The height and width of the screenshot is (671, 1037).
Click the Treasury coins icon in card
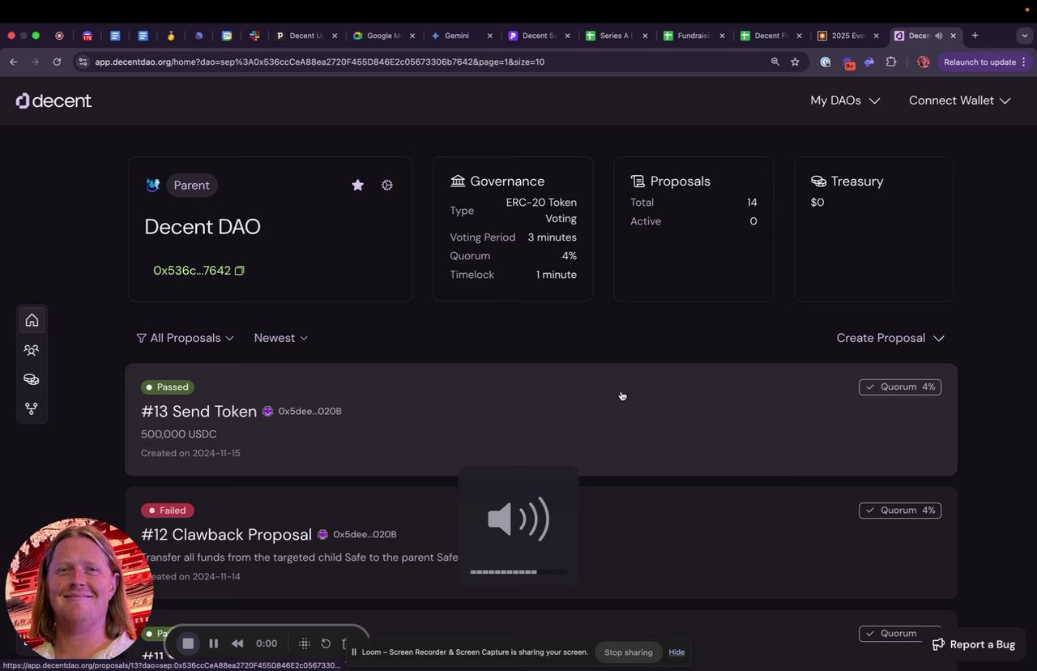point(818,181)
